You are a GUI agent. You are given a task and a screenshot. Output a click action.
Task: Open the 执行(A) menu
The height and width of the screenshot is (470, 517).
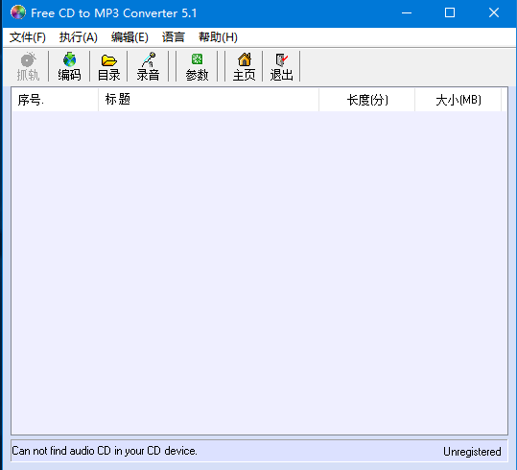tap(79, 37)
